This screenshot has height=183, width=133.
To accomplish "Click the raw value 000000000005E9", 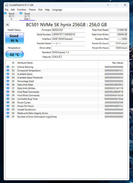I will [114, 103].
